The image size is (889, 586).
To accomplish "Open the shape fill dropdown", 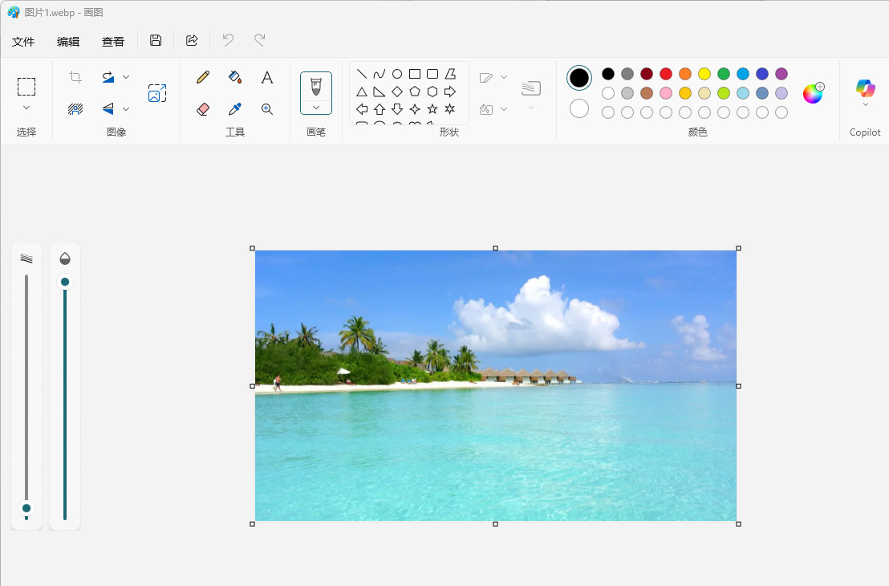I will pyautogui.click(x=503, y=109).
